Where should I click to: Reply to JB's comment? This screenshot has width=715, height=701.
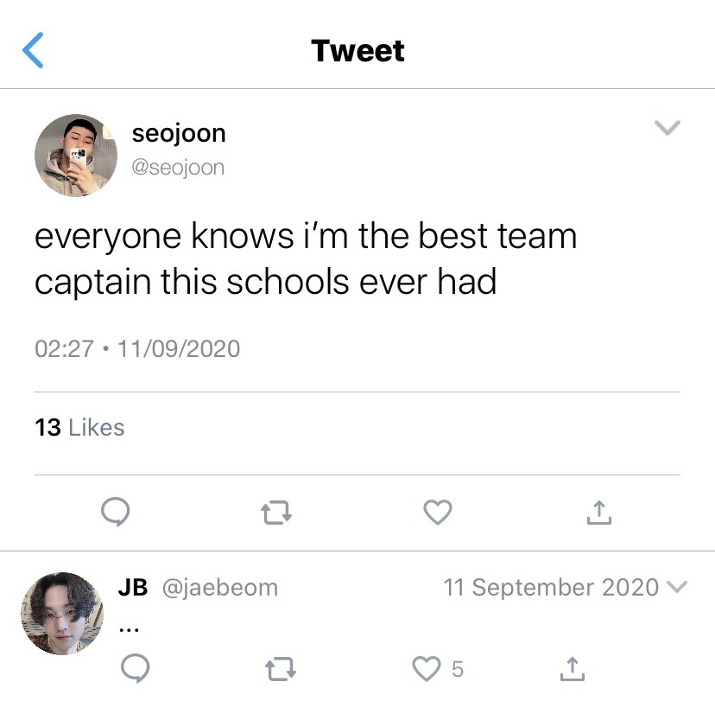136,668
